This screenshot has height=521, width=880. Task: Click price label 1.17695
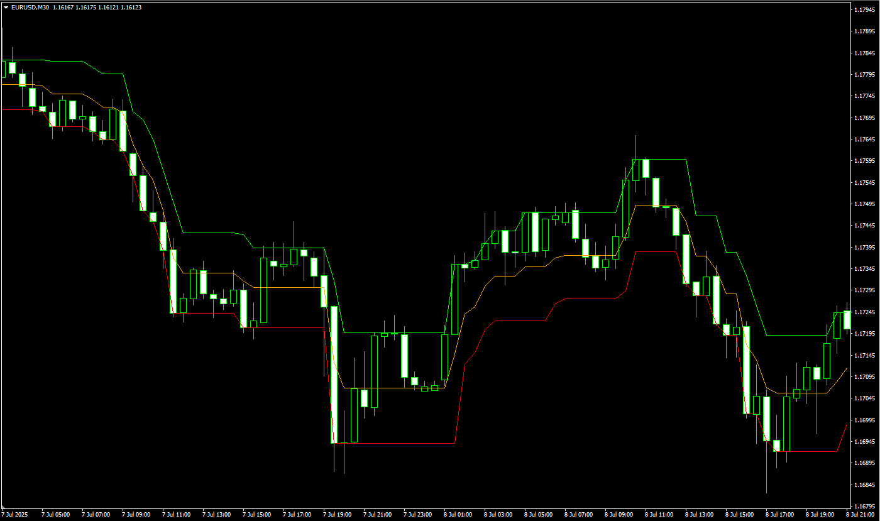click(x=865, y=118)
